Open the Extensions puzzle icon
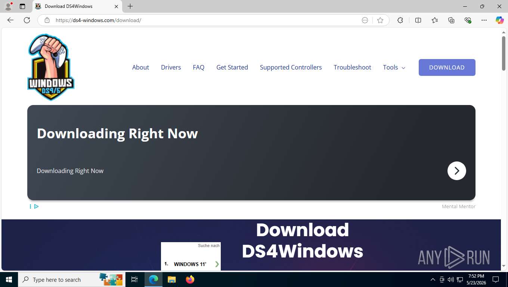508x287 pixels. coord(400,20)
